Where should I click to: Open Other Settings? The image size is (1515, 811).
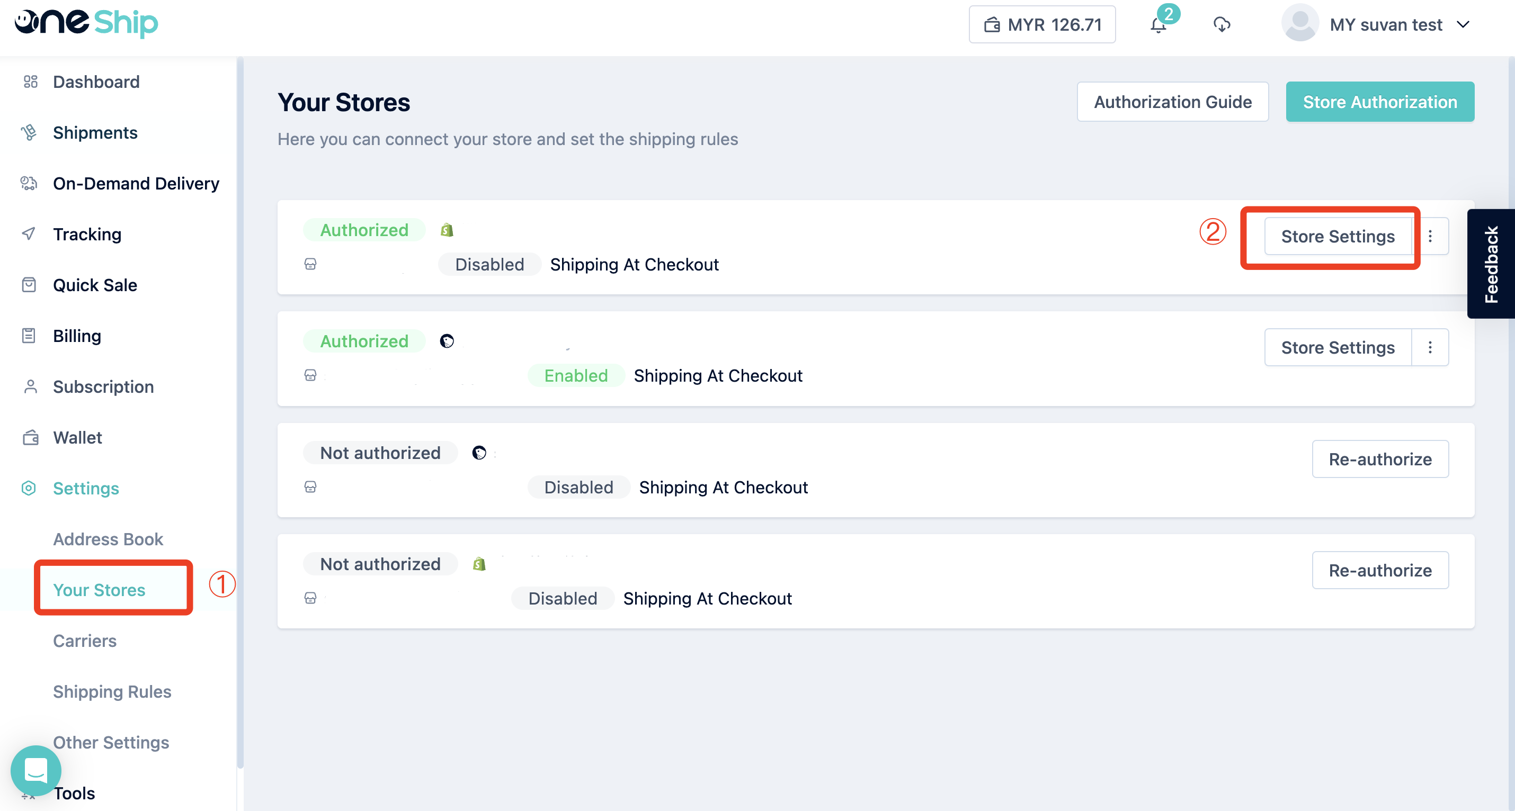click(111, 742)
